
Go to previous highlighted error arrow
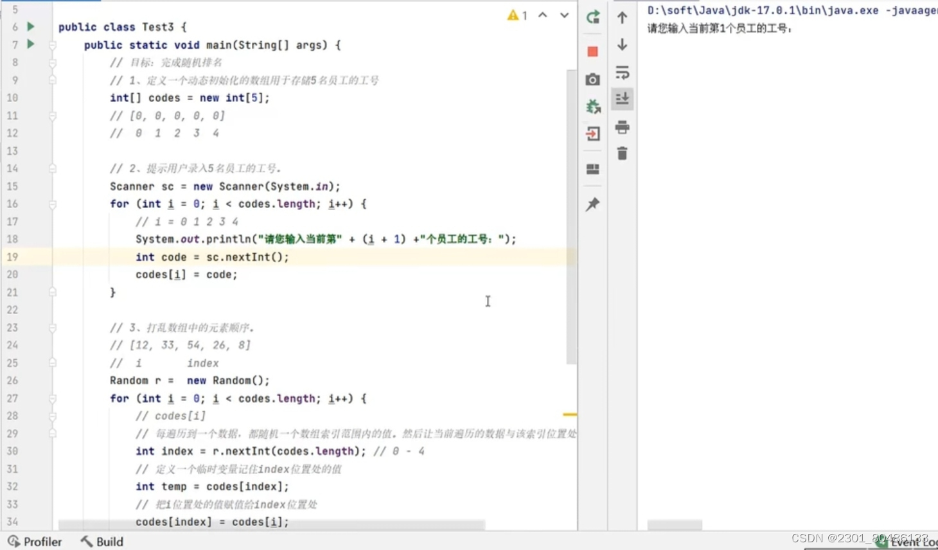(x=543, y=15)
